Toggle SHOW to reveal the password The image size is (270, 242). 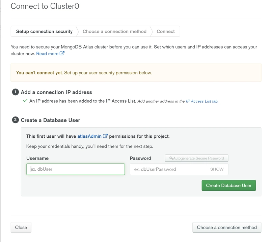point(217,169)
